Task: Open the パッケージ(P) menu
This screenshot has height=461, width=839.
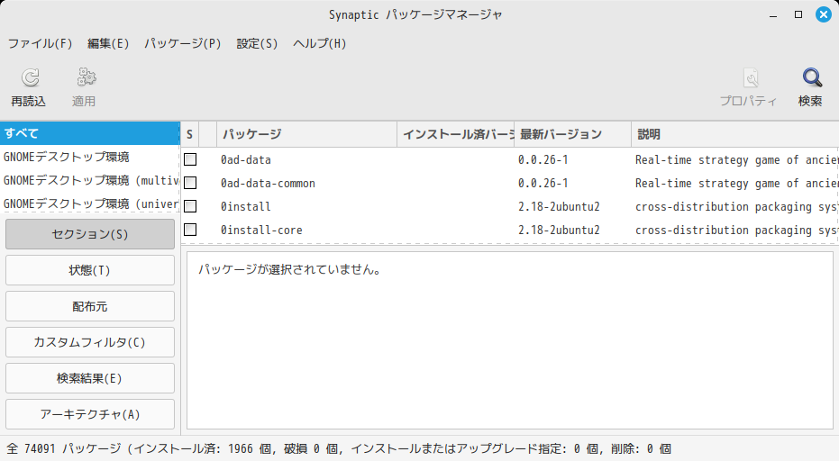Action: click(x=183, y=43)
